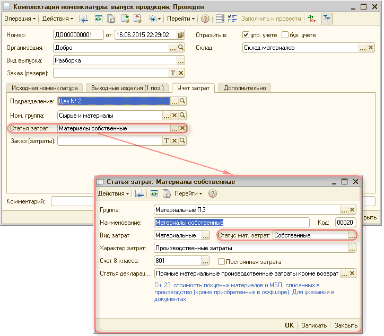The height and width of the screenshot is (336, 384).
Task: Click copy icon in Статья затрат window
Action: (x=167, y=193)
